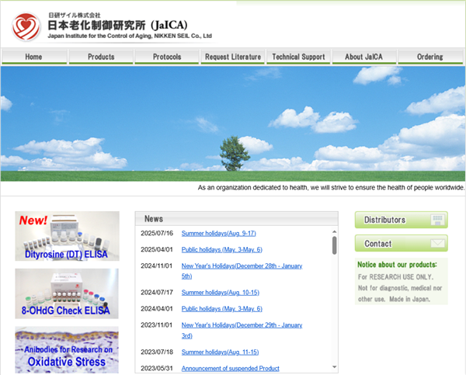Open the Products menu
The width and height of the screenshot is (466, 375).
[x=101, y=57]
